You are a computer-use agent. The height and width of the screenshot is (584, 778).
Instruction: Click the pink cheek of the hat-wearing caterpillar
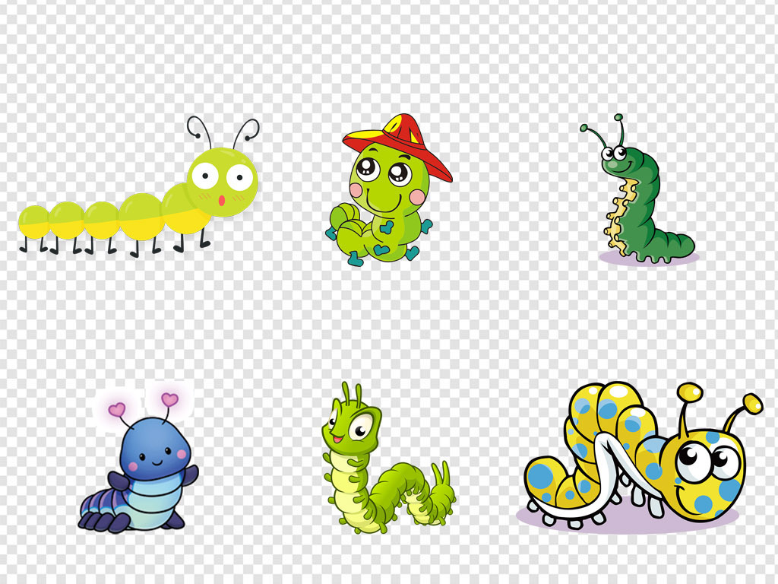pos(417,198)
